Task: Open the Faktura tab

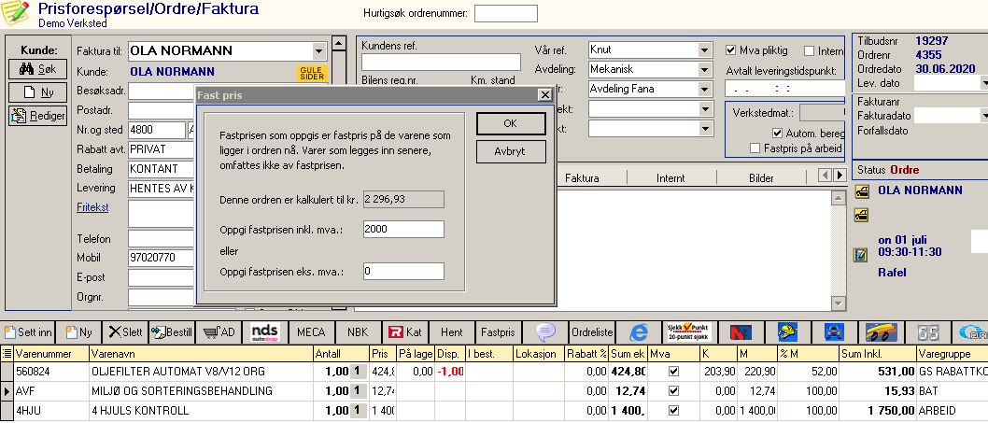Action: point(582,178)
